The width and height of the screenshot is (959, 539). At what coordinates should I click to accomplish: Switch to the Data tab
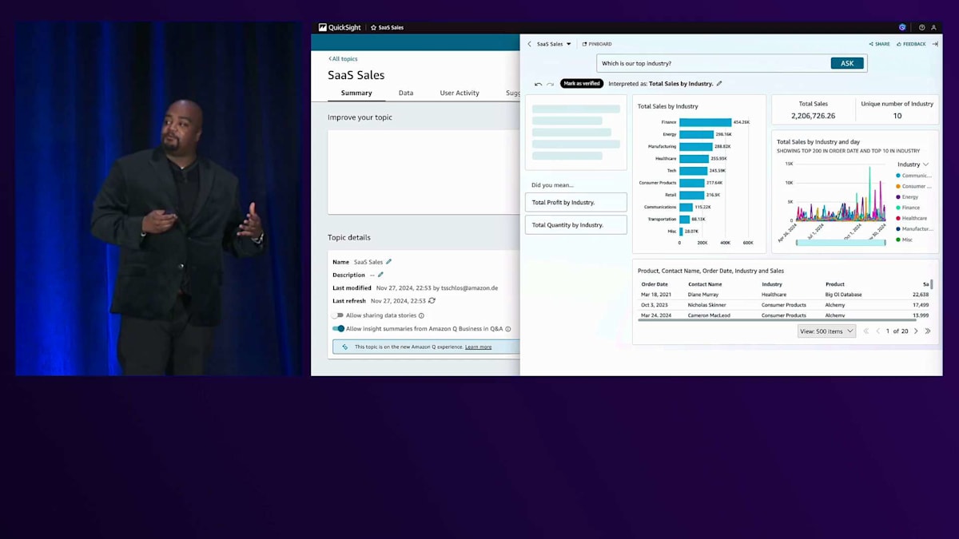coord(406,93)
